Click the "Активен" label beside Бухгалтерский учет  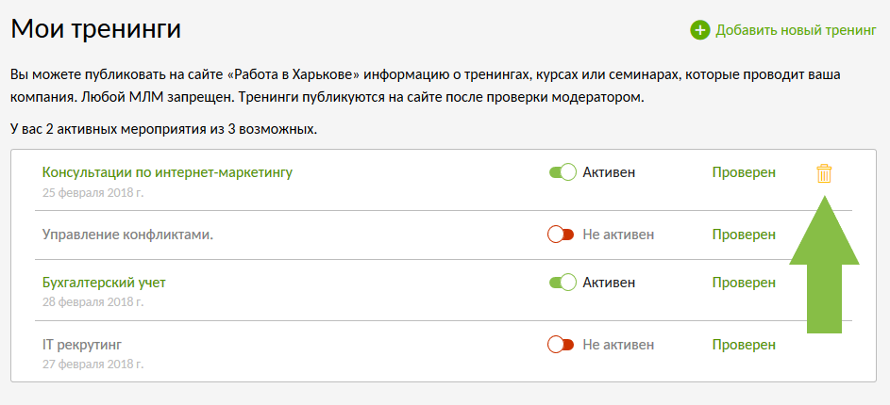pyautogui.click(x=609, y=282)
